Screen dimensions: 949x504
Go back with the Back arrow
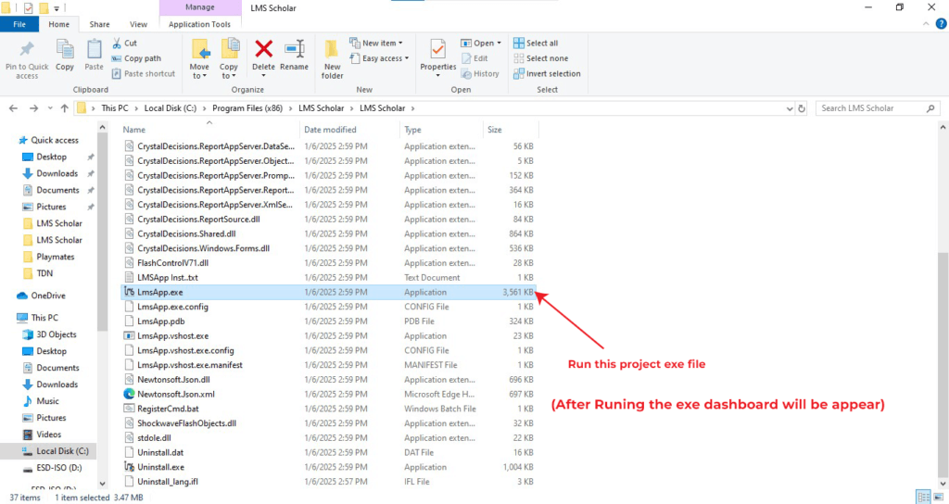pos(13,108)
